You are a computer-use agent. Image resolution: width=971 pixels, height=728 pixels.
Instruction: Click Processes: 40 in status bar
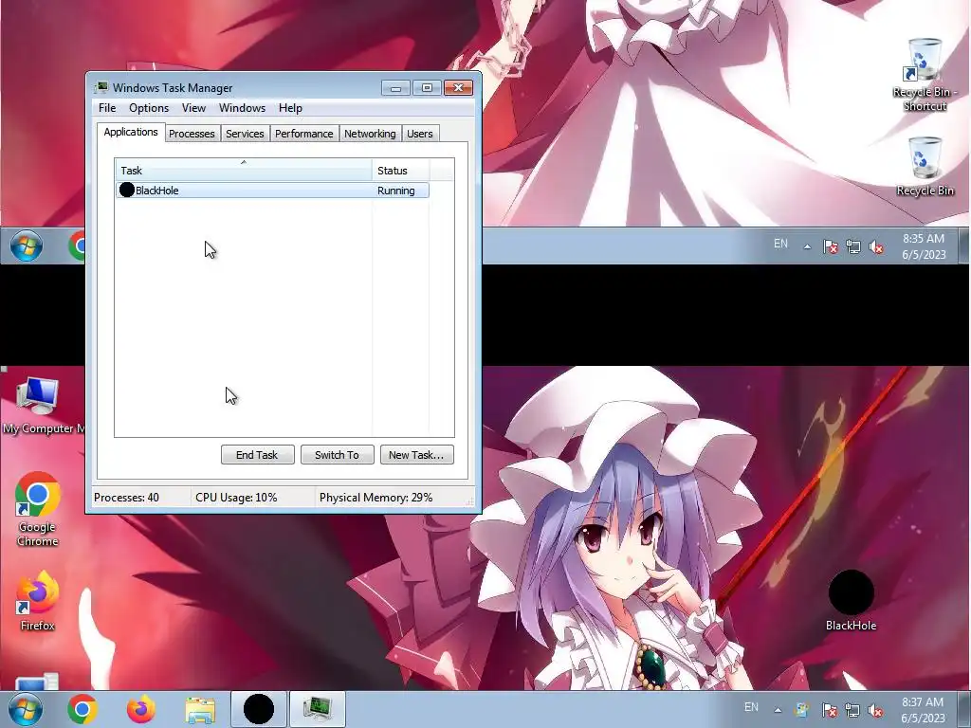(x=126, y=497)
